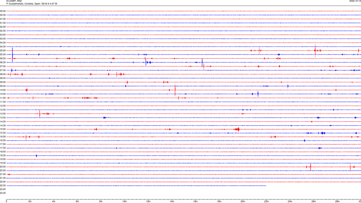Screen dimensions: 361x203
Task: Click the '03:30' time row label
Action: click(3, 39)
